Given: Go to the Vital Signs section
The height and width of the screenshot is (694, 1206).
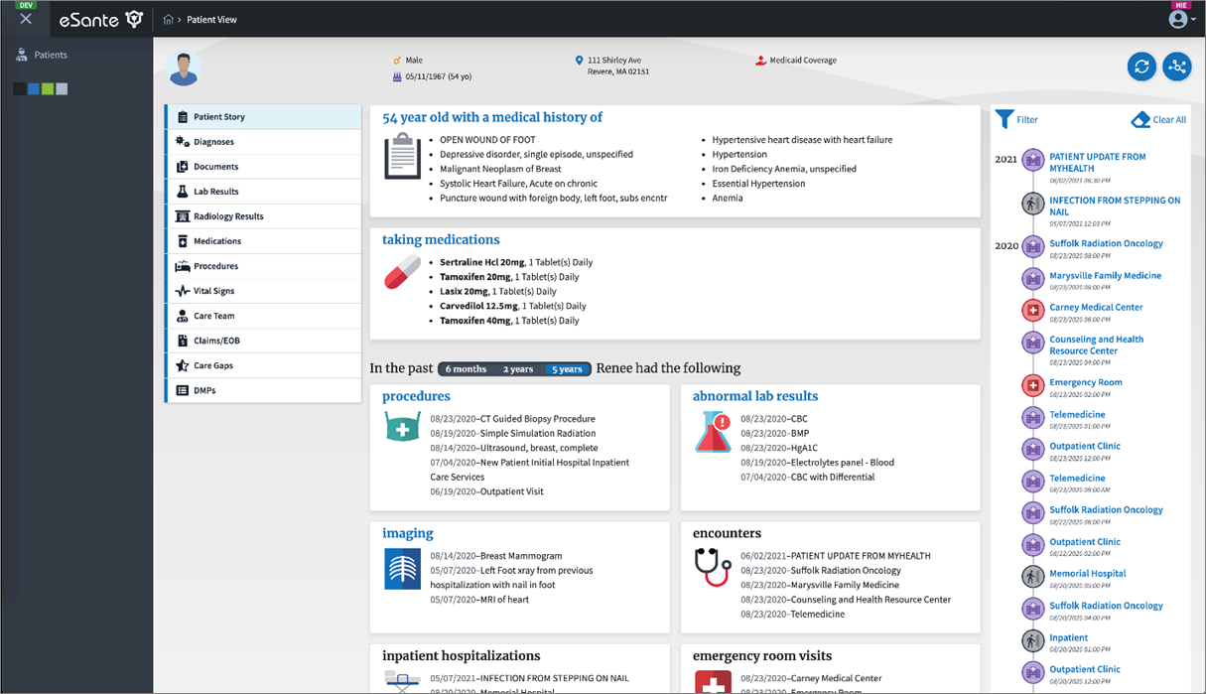Looking at the screenshot, I should pos(263,291).
